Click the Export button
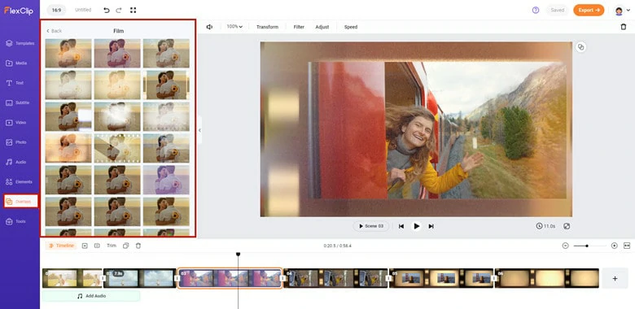Screen dimensions: 635x309 click(x=589, y=10)
